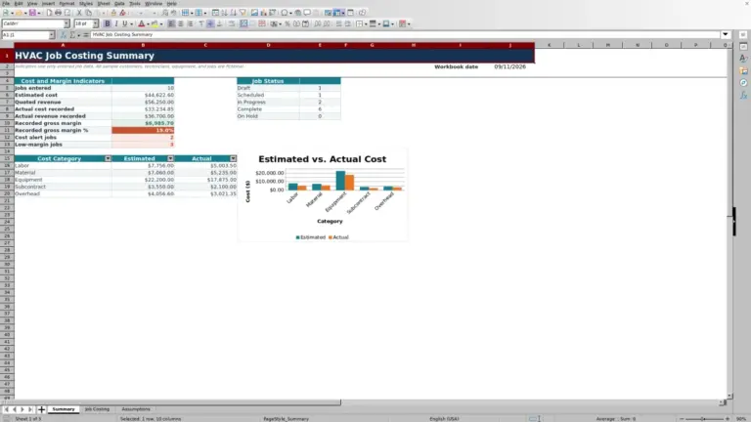Image resolution: width=751 pixels, height=422 pixels.
Task: Select the Summary sheet tab
Action: (x=64, y=409)
